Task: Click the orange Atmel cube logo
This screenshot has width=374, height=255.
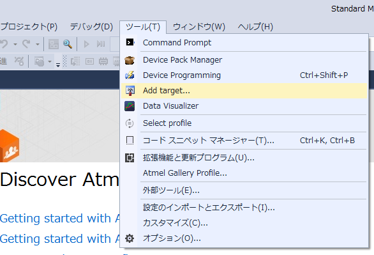Action: coord(10,145)
